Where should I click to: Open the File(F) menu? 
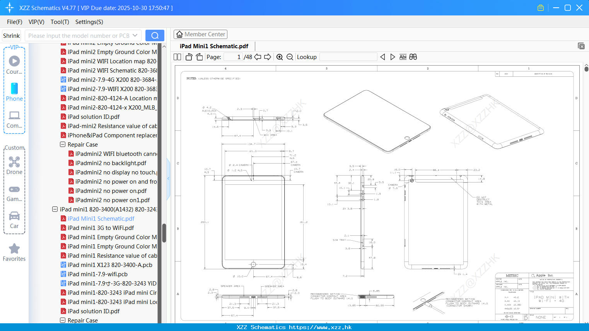point(14,22)
